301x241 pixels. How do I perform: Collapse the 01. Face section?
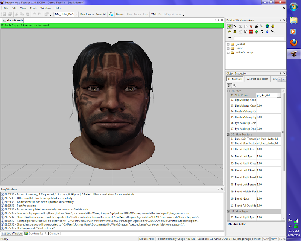pos(228,91)
